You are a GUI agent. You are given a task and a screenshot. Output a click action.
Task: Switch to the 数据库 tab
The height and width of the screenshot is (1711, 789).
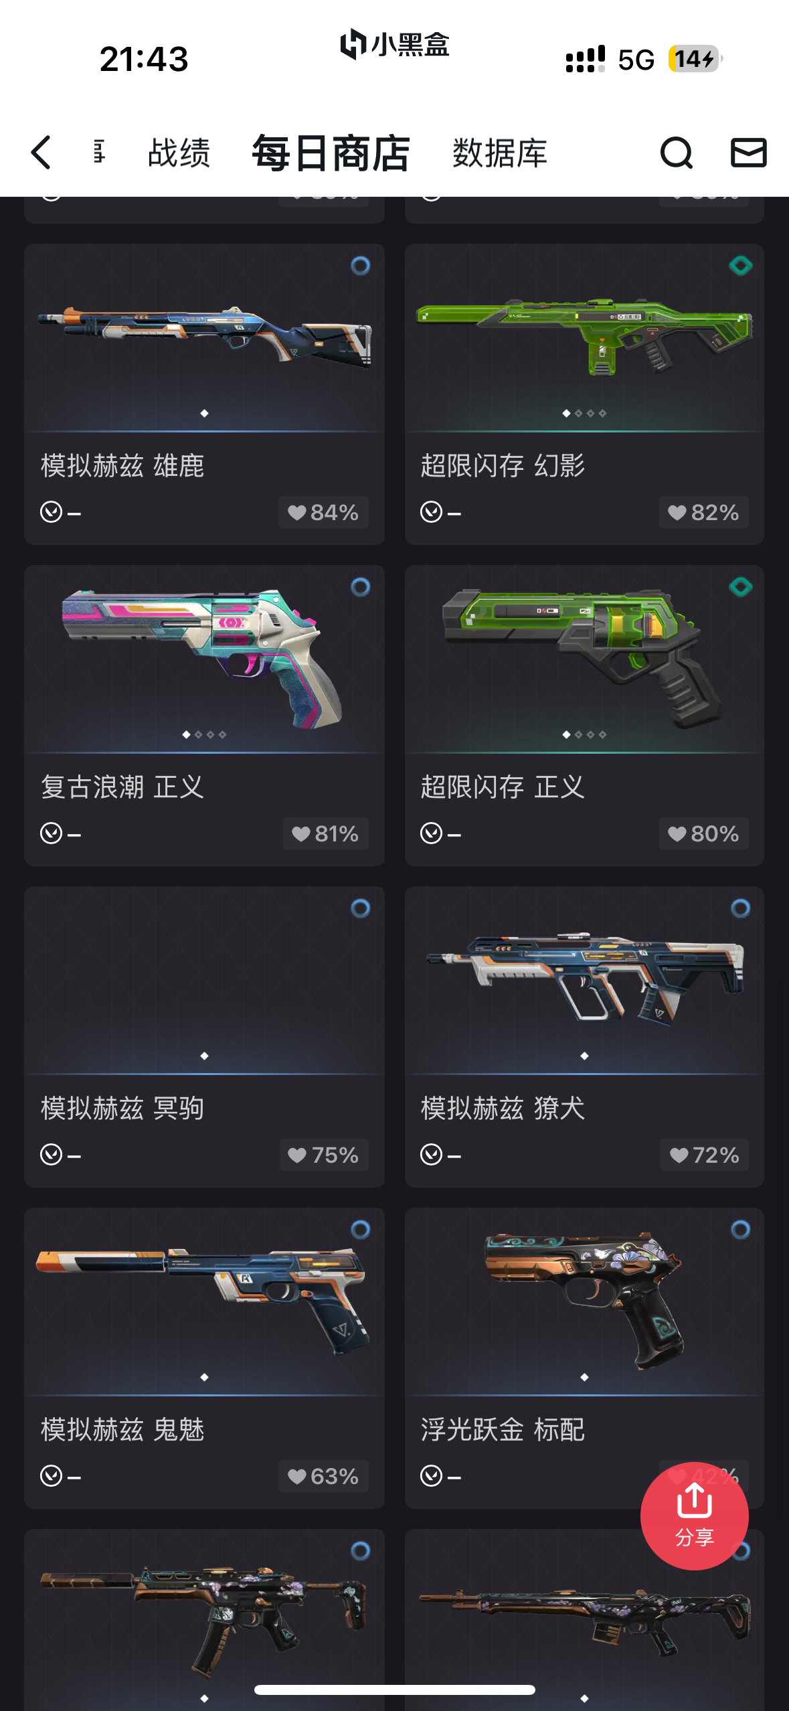pyautogui.click(x=500, y=153)
